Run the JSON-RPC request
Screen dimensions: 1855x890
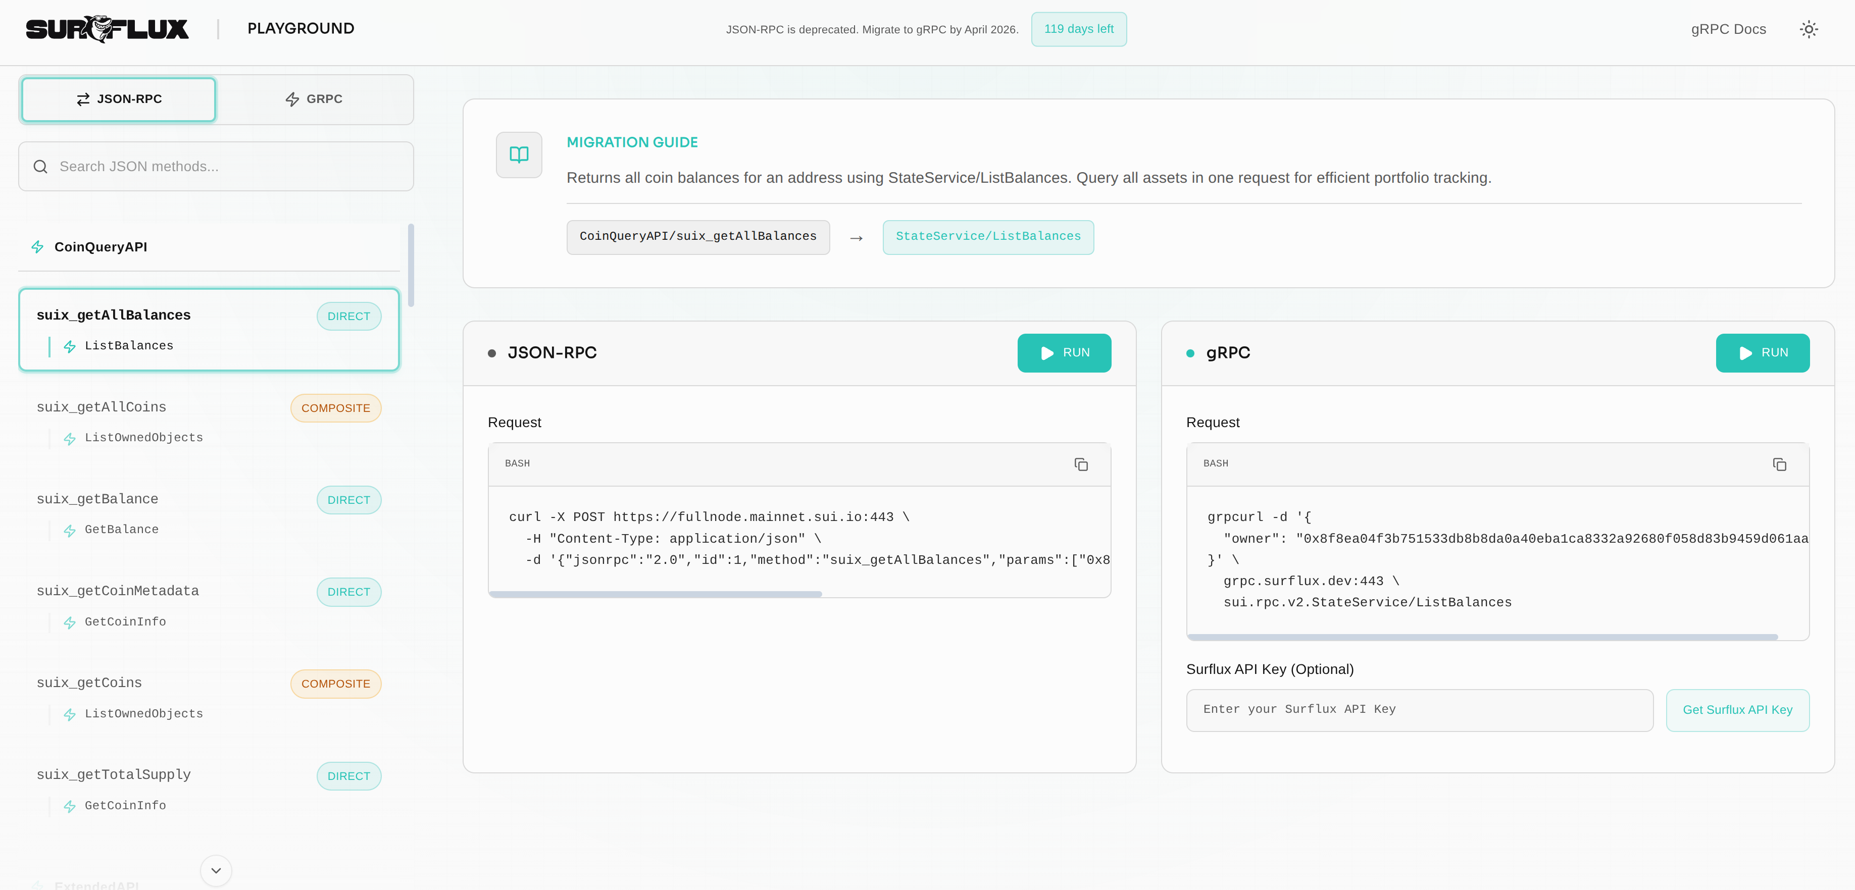point(1064,353)
